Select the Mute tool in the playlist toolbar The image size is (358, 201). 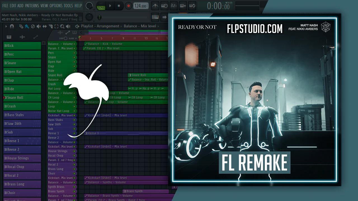click(x=39, y=26)
